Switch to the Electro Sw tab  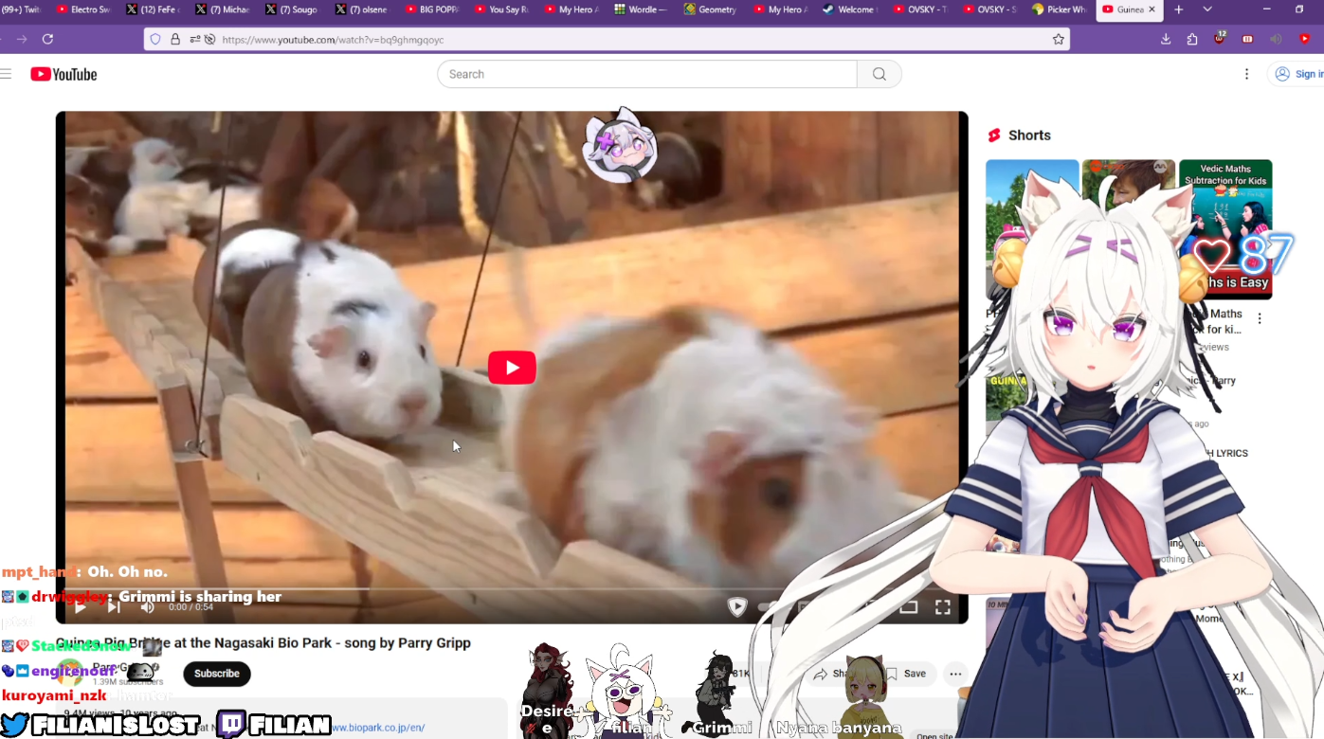point(84,9)
